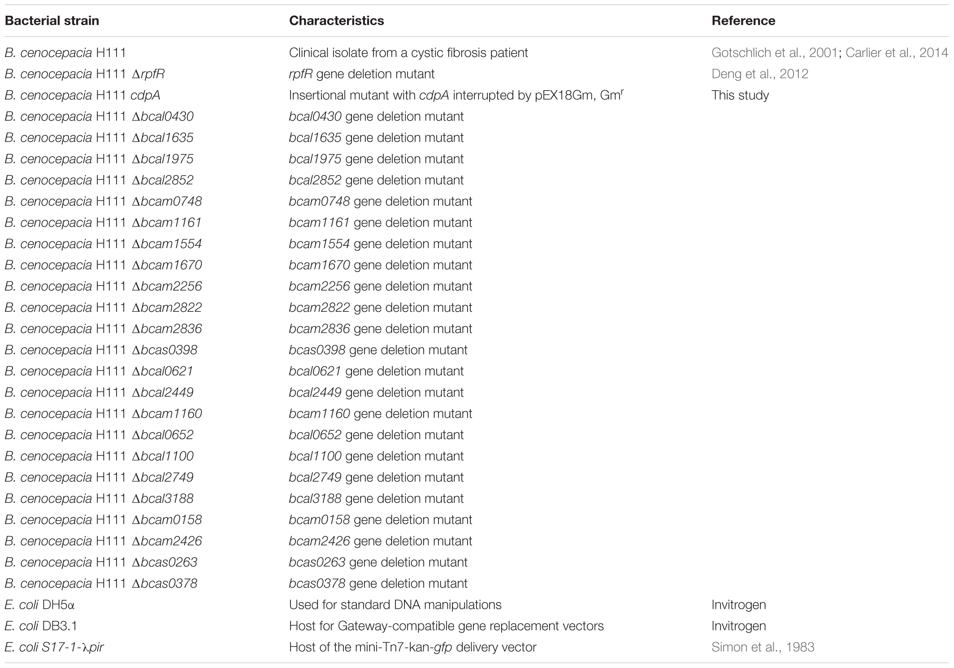Select the strain cell ending in Δbcam1670

(103, 265)
